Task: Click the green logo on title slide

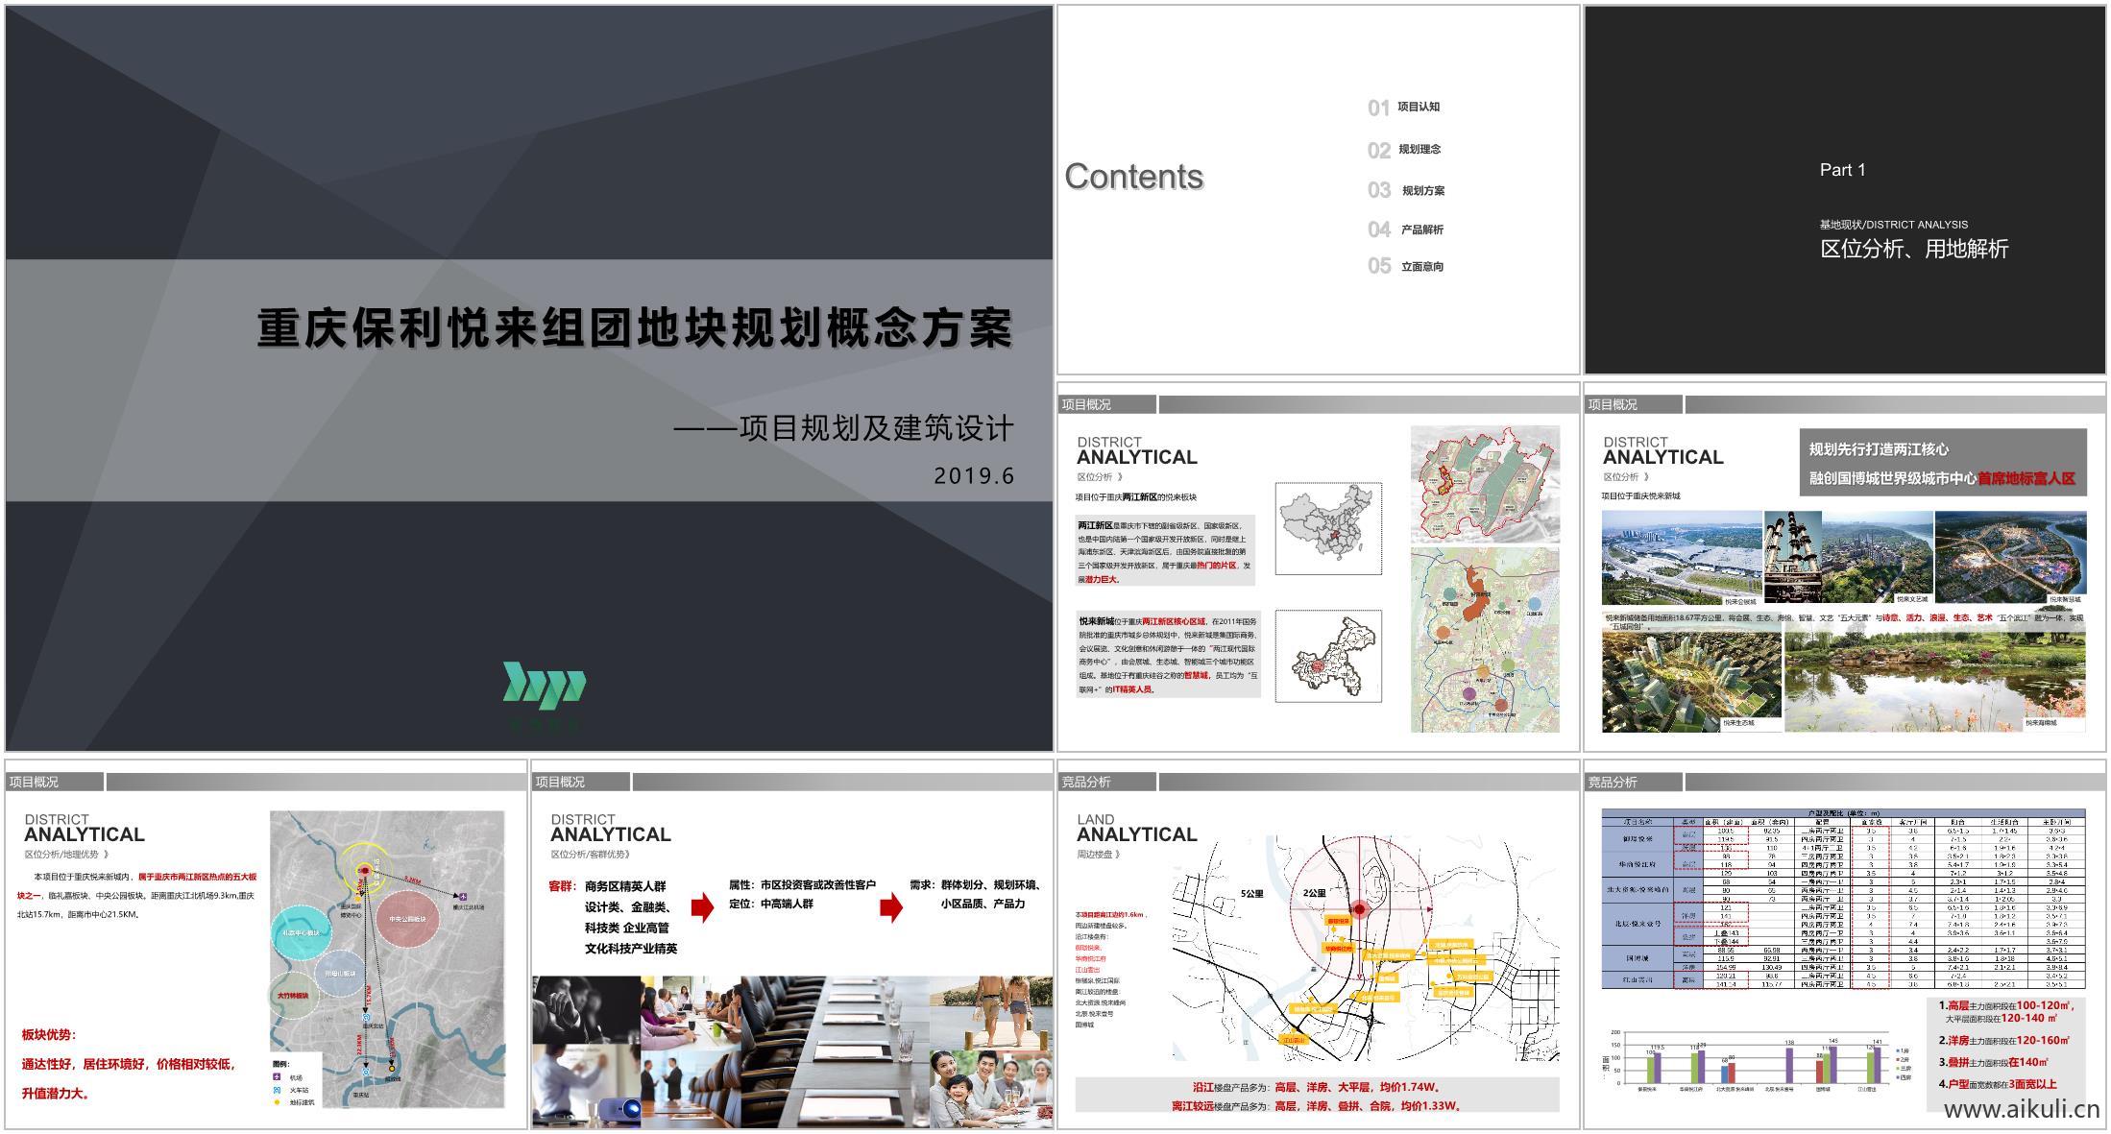Action: [545, 686]
